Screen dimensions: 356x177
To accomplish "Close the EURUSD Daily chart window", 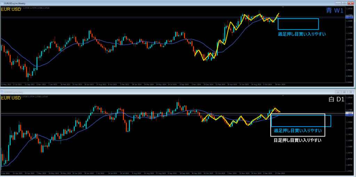I will click(x=350, y=92).
